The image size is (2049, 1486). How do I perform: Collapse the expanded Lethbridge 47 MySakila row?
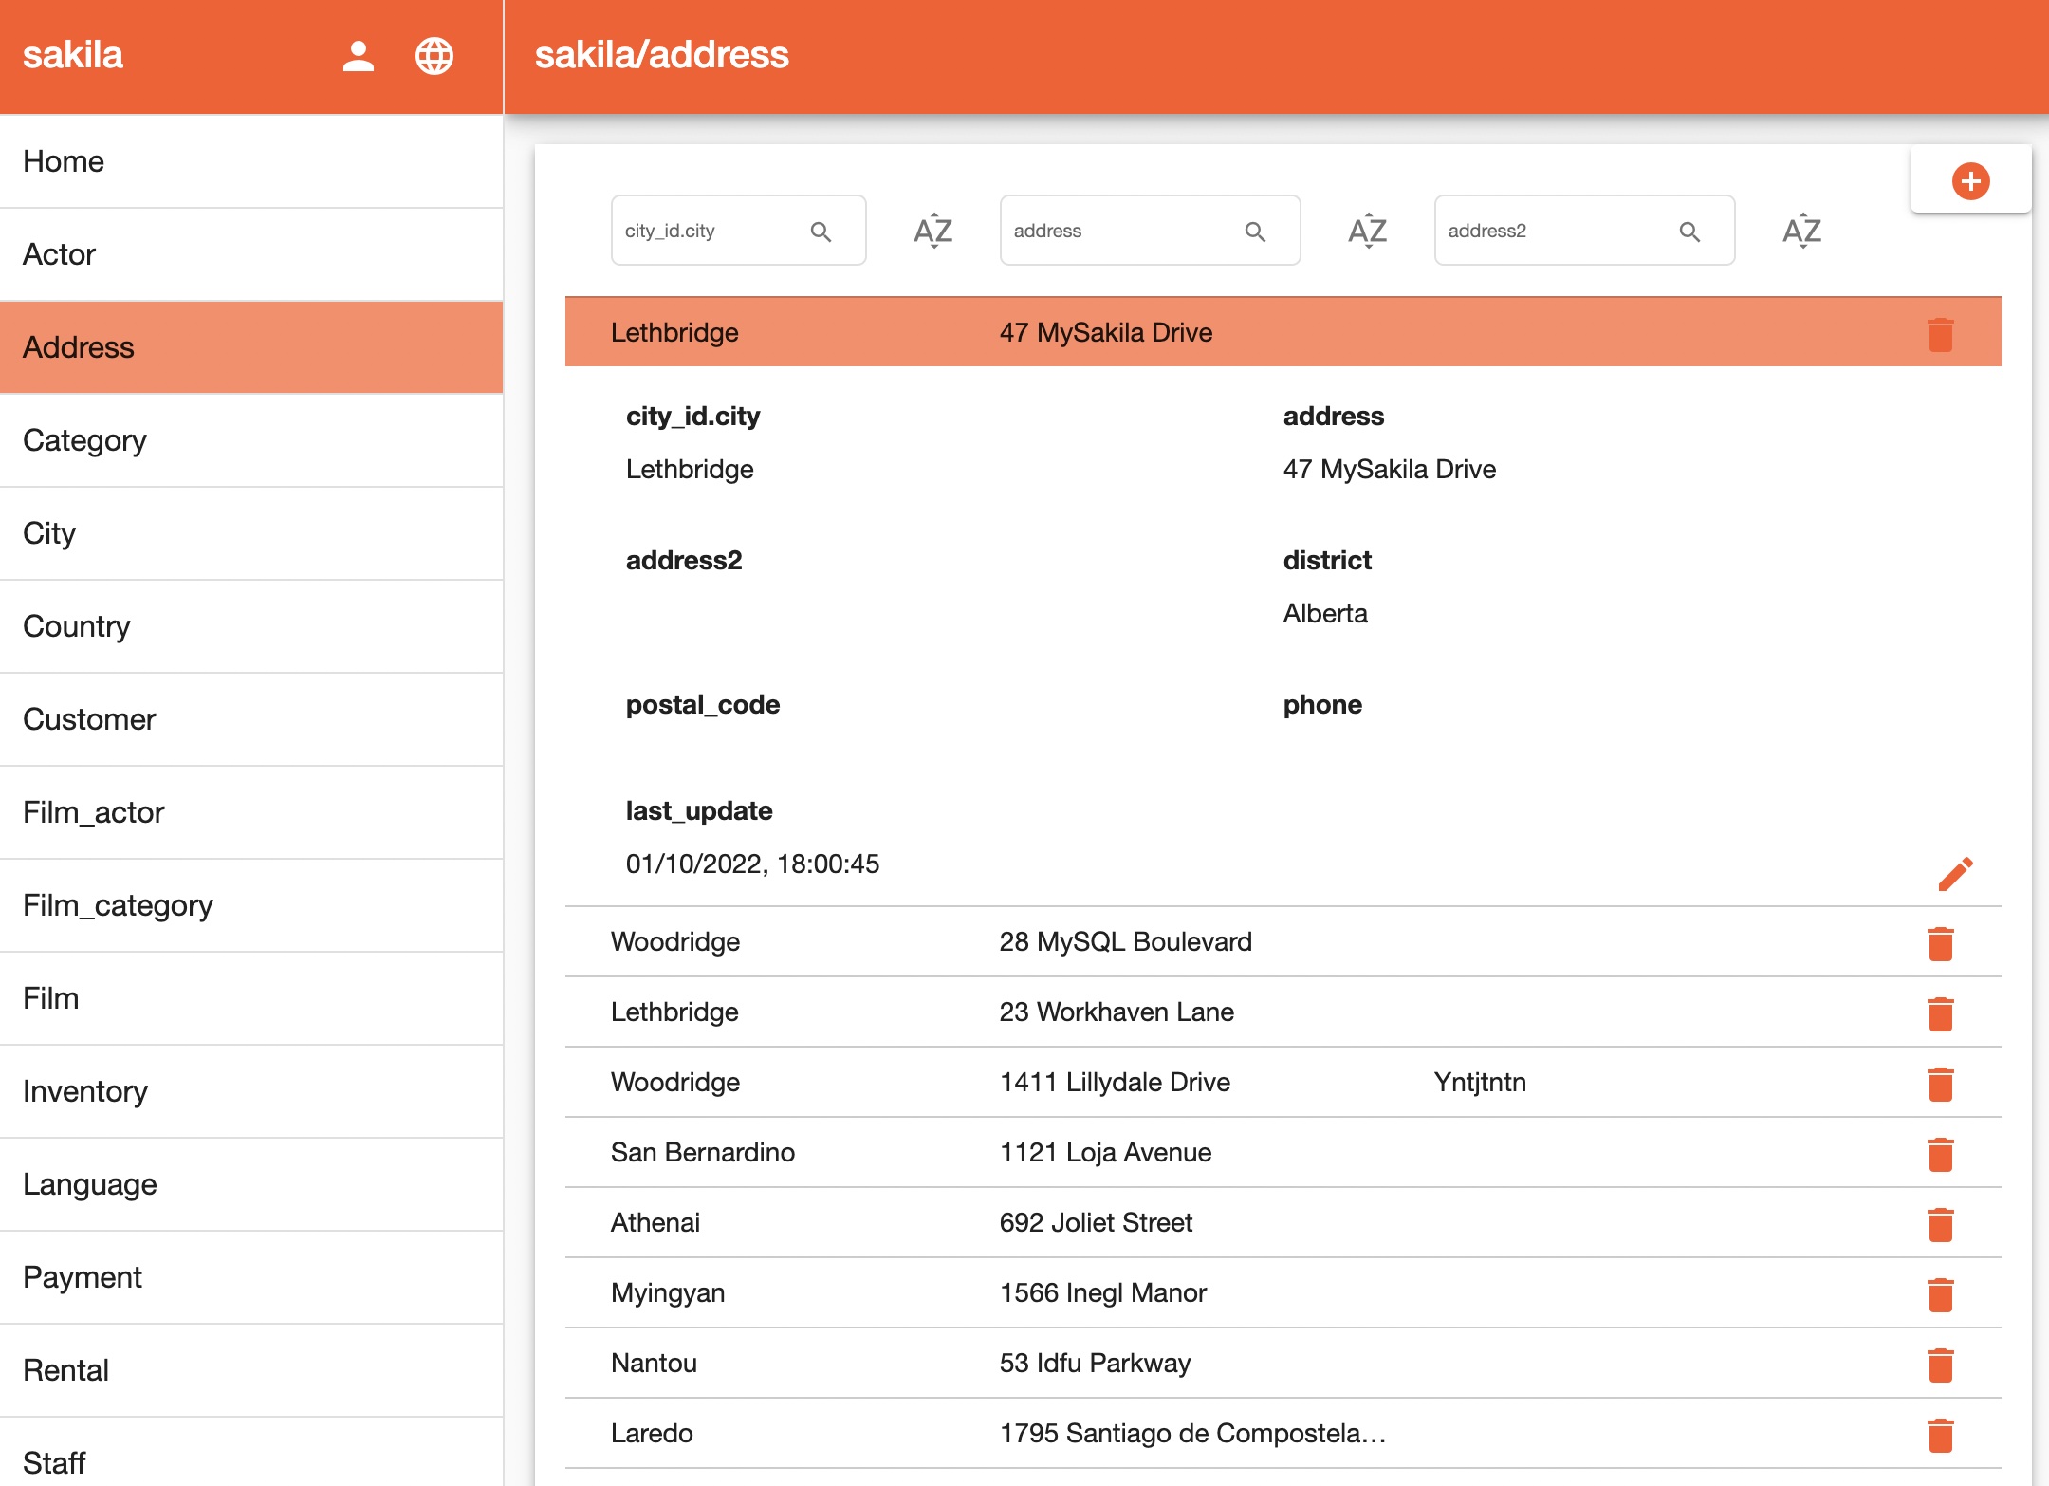(x=1138, y=332)
